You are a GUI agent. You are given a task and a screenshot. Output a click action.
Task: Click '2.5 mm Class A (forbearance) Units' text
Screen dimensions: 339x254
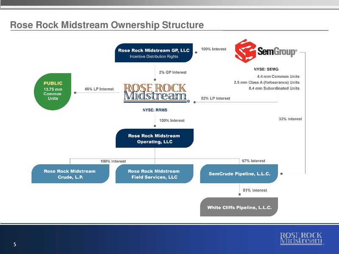coord(267,82)
